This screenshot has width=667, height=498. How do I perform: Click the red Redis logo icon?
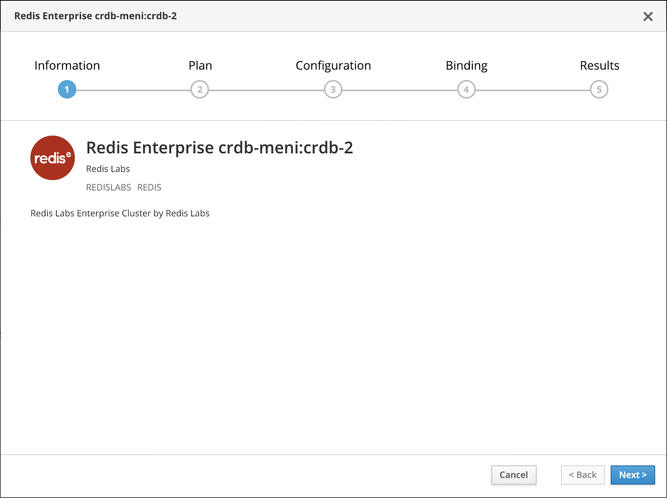coord(53,158)
